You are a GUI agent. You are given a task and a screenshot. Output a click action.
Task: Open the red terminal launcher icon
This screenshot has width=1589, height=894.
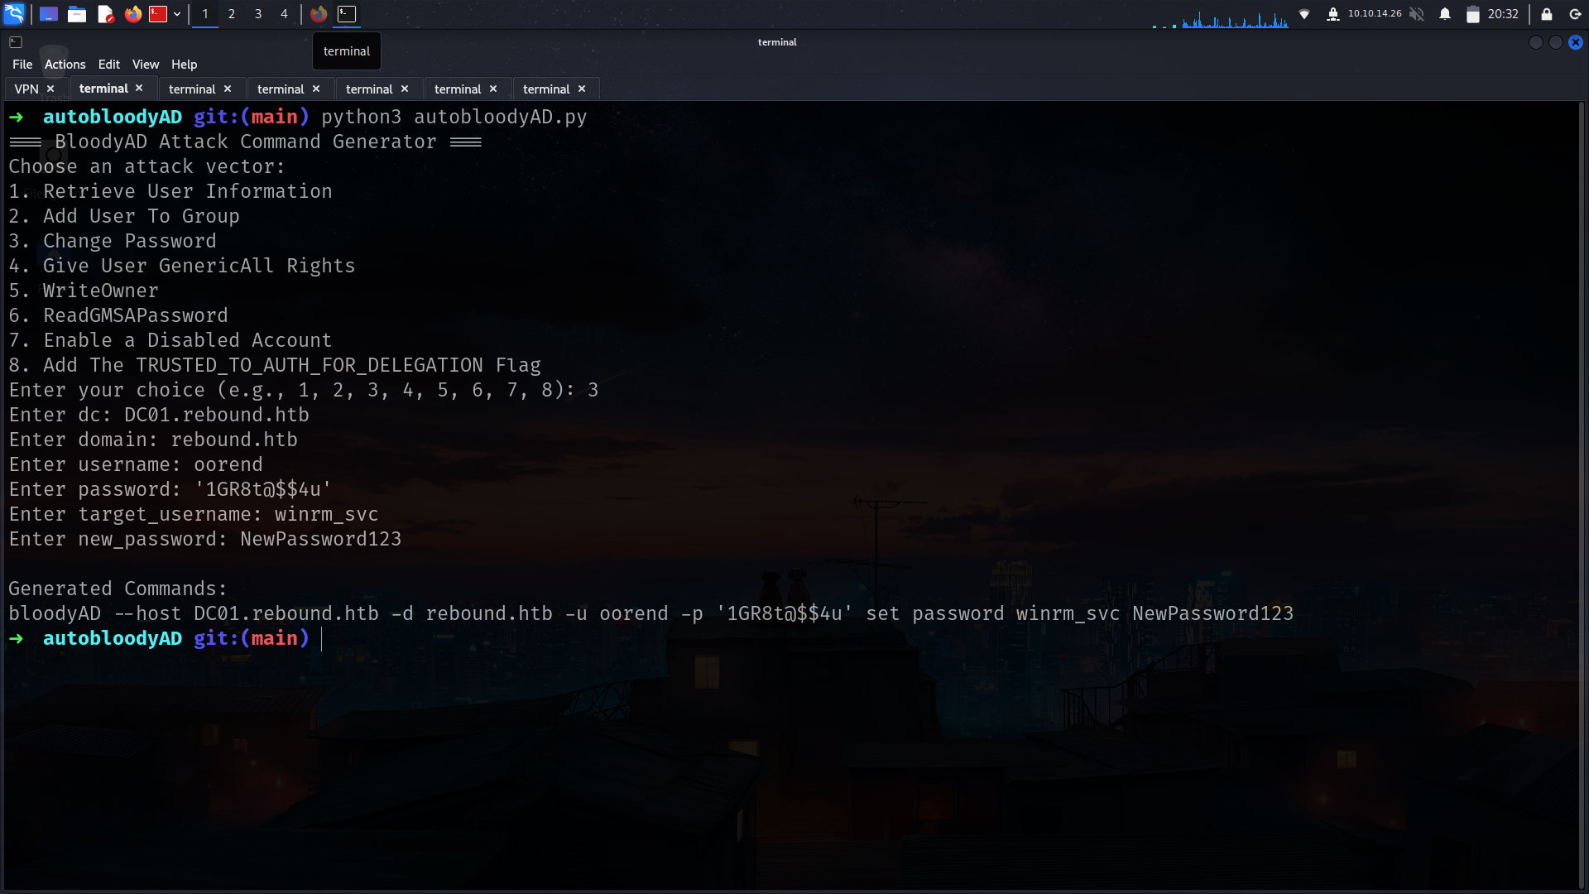(158, 14)
